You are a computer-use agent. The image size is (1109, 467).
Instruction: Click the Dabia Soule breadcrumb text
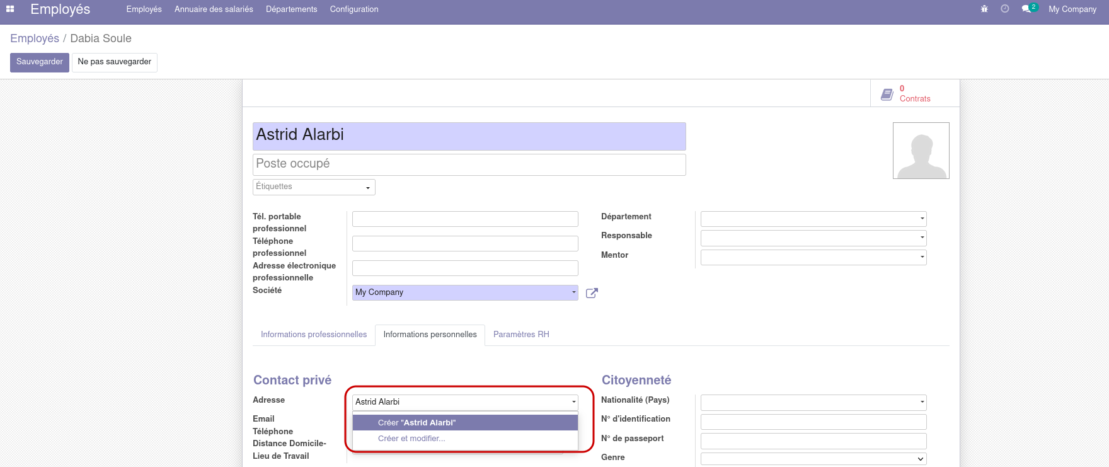(x=101, y=38)
